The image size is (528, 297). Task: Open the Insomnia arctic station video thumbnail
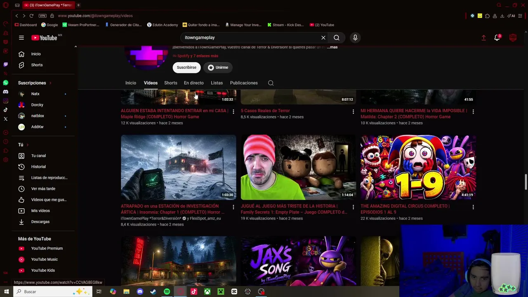[x=179, y=167]
